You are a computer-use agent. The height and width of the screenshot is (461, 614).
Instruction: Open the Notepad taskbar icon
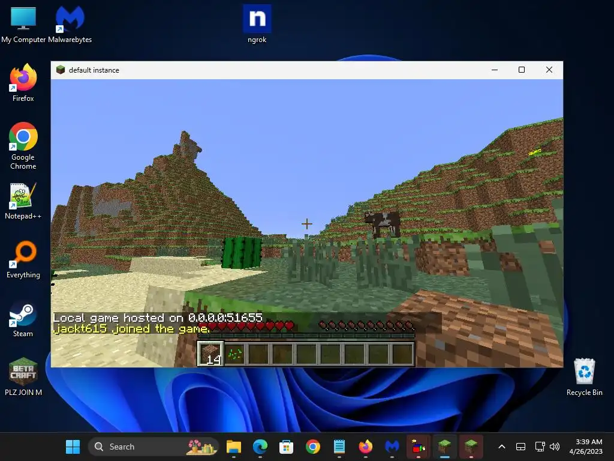click(x=339, y=447)
